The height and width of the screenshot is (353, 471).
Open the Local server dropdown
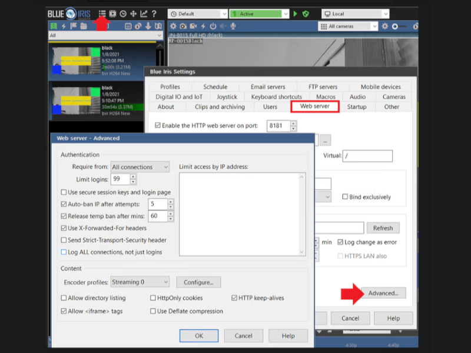[x=356, y=14]
